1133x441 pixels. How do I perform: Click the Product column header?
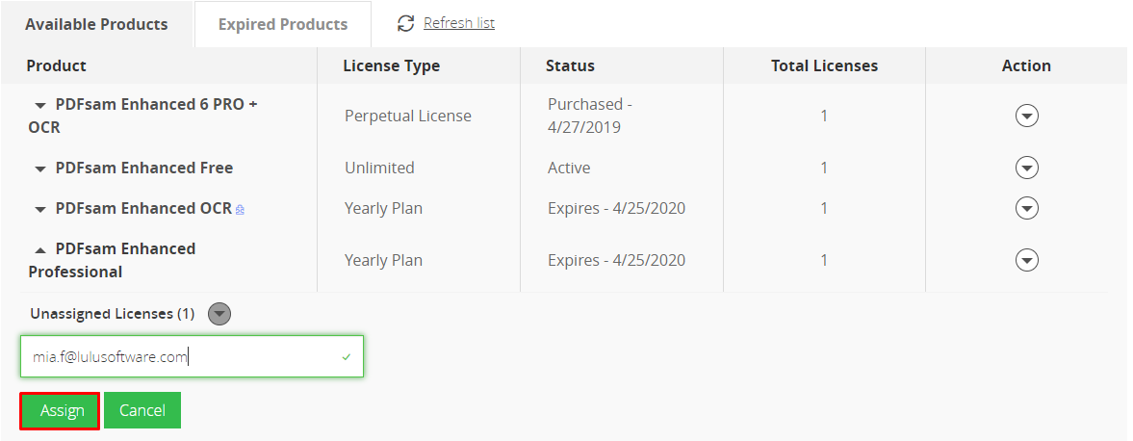tap(57, 65)
